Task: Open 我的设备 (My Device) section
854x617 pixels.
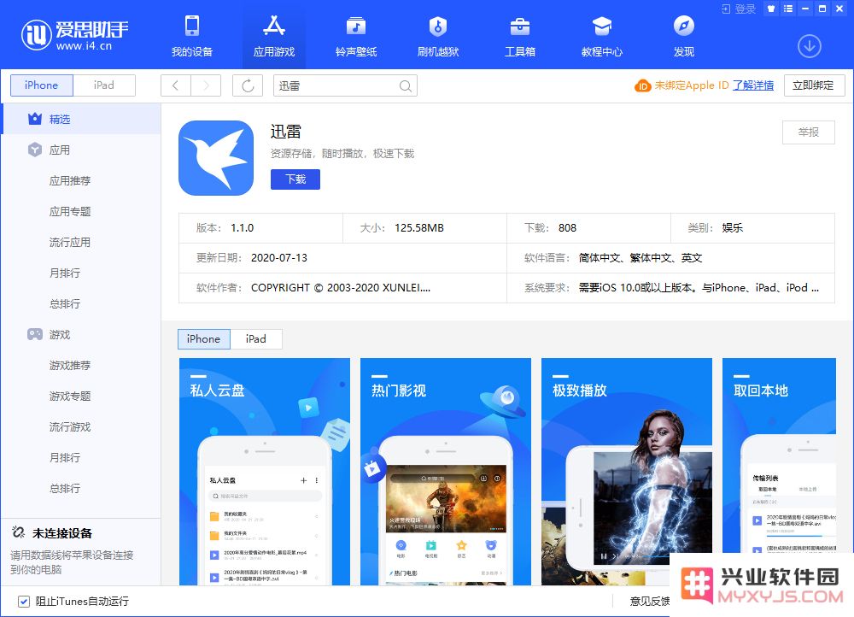Action: click(191, 37)
